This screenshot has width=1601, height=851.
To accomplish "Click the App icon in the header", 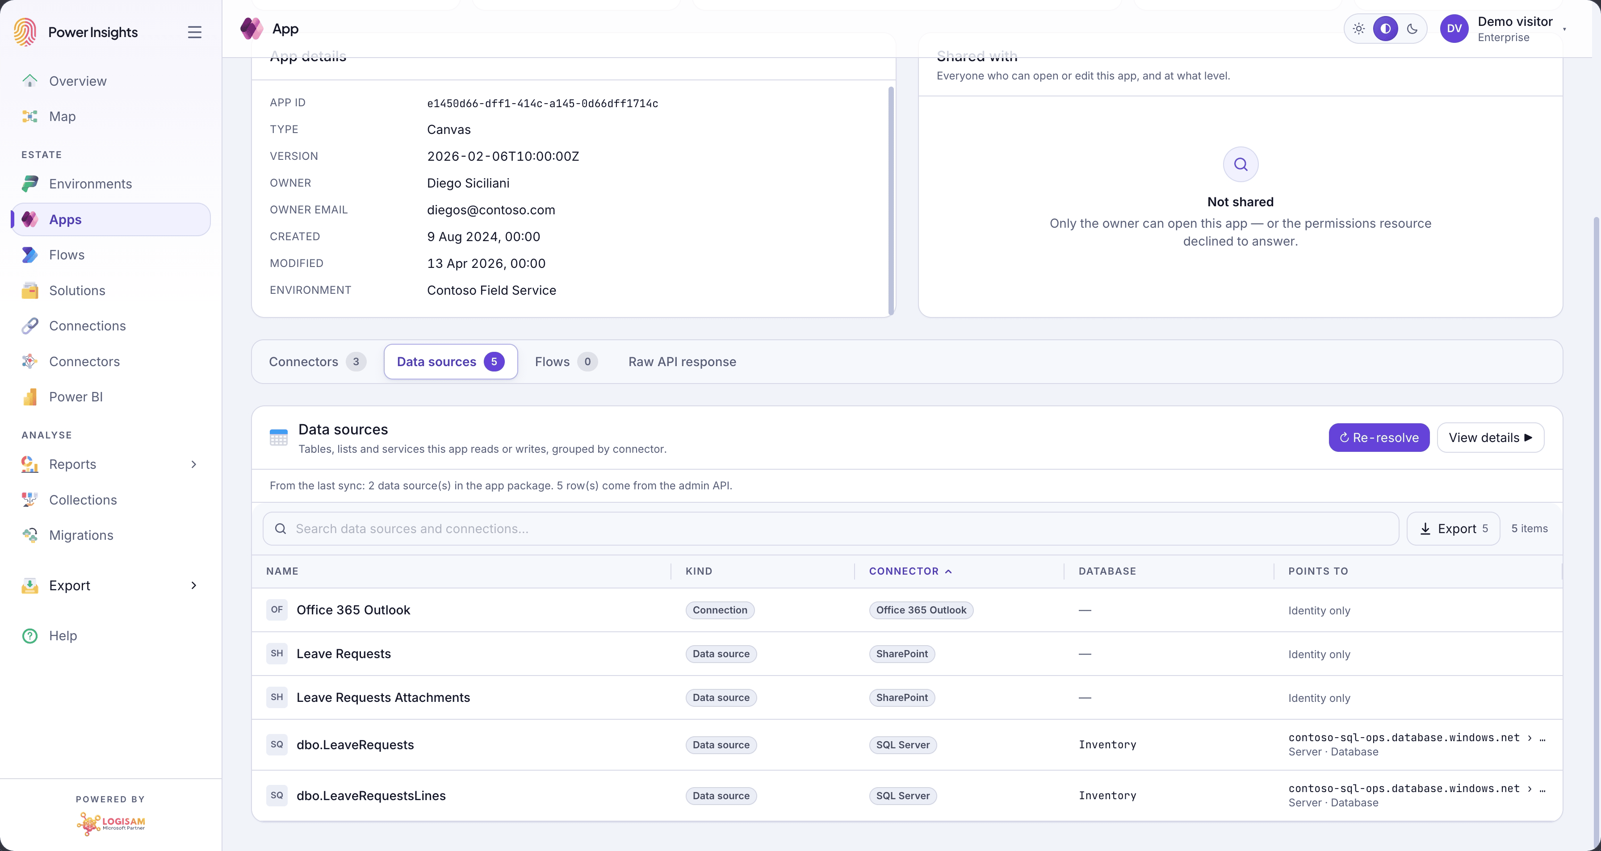I will click(251, 29).
